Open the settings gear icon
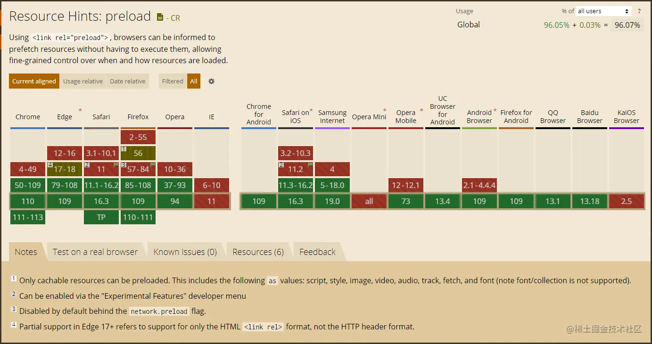Screen dimensions: 652x344 (211, 81)
